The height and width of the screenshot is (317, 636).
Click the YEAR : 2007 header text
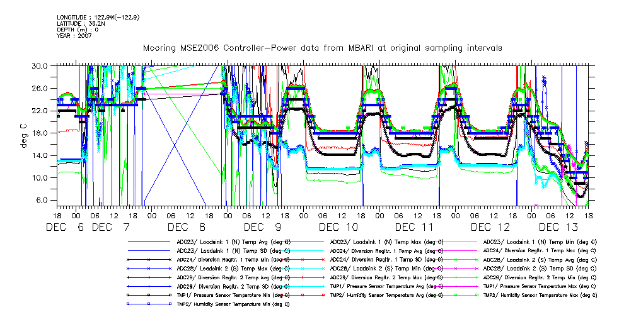pyautogui.click(x=74, y=36)
